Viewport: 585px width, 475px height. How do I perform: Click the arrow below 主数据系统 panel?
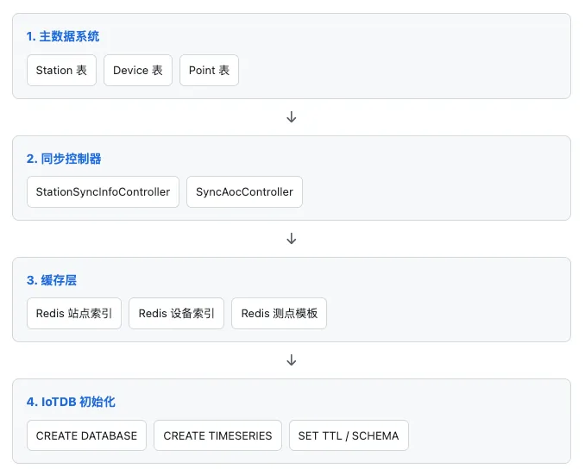pos(292,117)
